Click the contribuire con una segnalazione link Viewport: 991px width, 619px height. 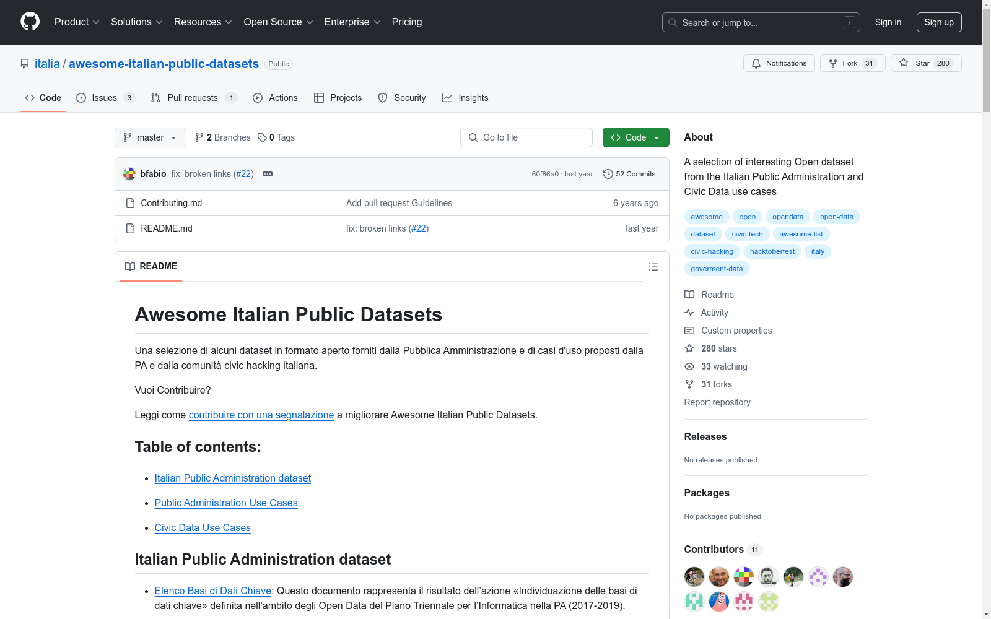261,415
